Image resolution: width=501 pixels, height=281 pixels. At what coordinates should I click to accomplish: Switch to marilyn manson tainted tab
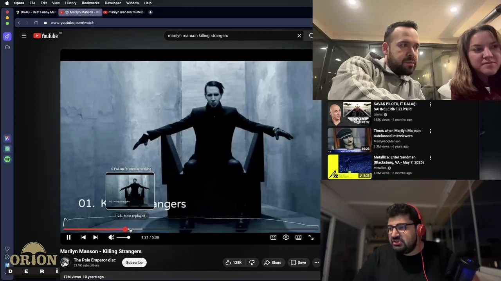click(124, 12)
